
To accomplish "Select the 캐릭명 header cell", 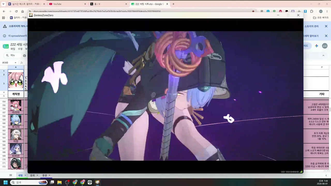I will click(16, 94).
